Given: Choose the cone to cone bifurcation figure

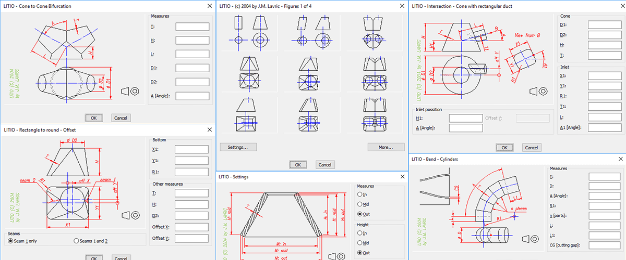Looking at the screenshot, I should tap(374, 31).
